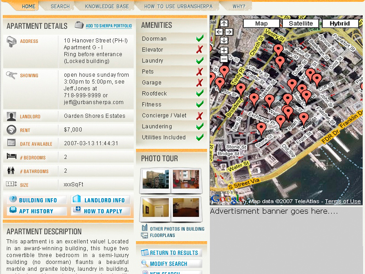Pan the map down
Image resolution: width=365 pixels, height=274 pixels.
[224, 41]
